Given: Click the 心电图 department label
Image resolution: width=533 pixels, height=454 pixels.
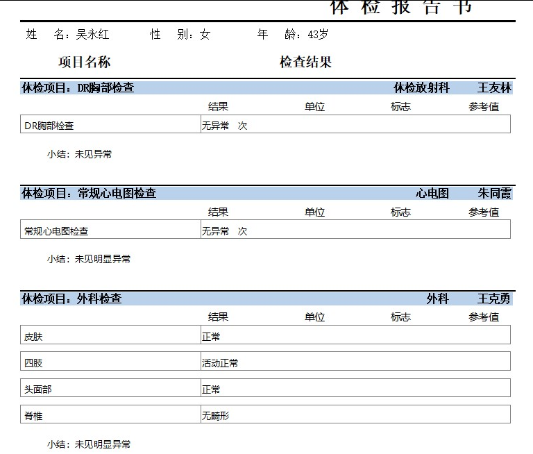Looking at the screenshot, I should (432, 193).
